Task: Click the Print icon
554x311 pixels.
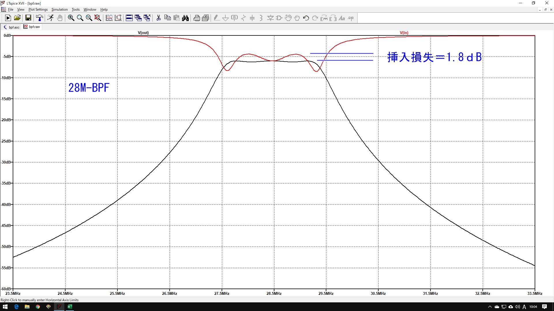Action: pyautogui.click(x=197, y=18)
